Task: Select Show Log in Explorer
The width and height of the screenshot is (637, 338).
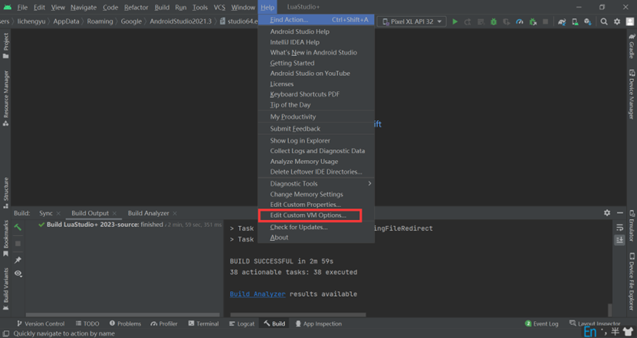Action: click(x=316, y=140)
